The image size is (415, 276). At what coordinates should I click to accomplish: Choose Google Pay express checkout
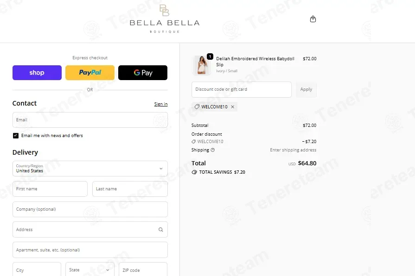[143, 73]
